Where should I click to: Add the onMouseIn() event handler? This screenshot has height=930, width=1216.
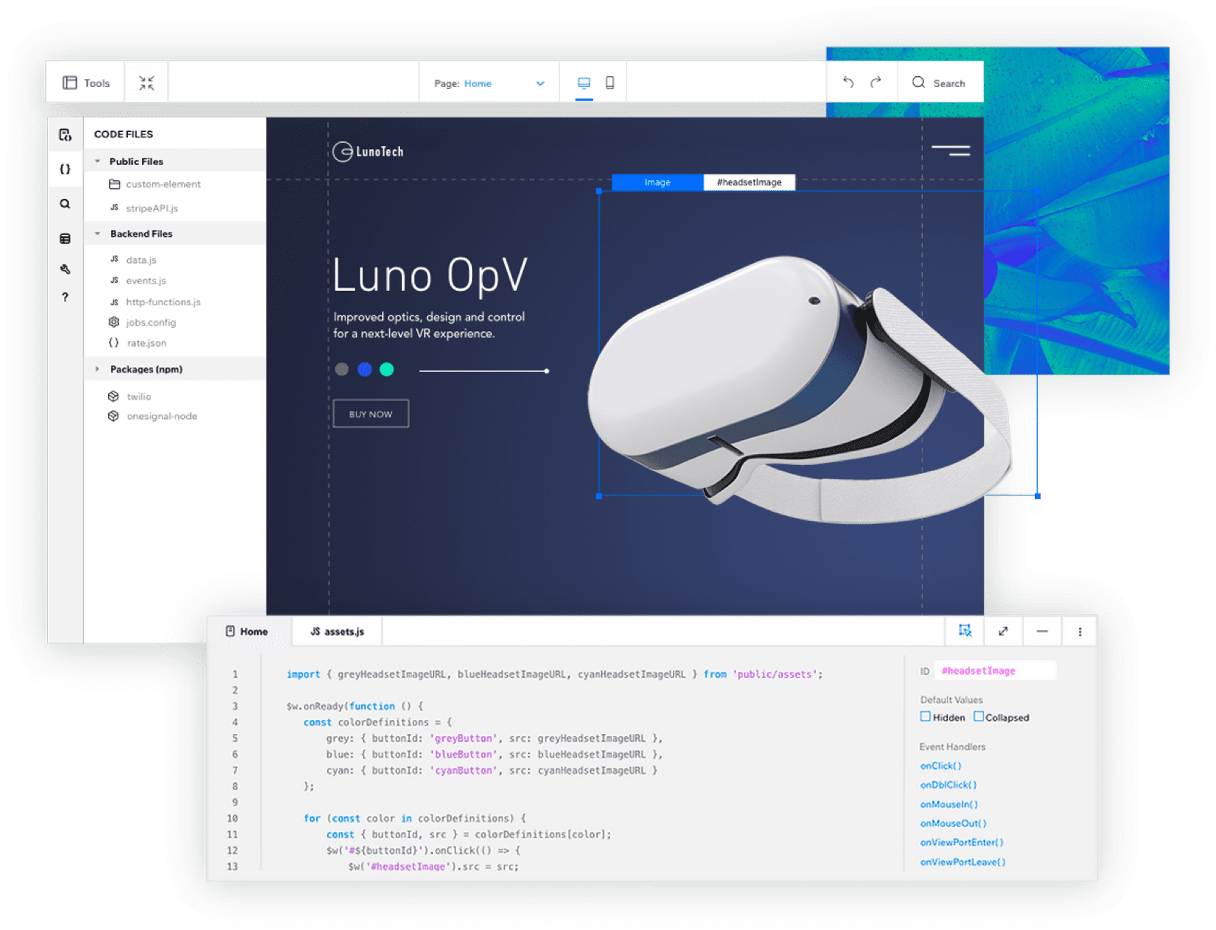click(x=949, y=804)
